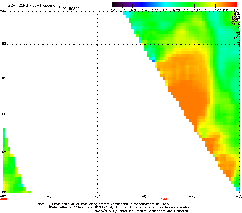Image resolution: width=242 pixels, height=213 pixels.
Task: Click the ASCAT 25KM MLE-1 ascending title
Action: [33, 6]
